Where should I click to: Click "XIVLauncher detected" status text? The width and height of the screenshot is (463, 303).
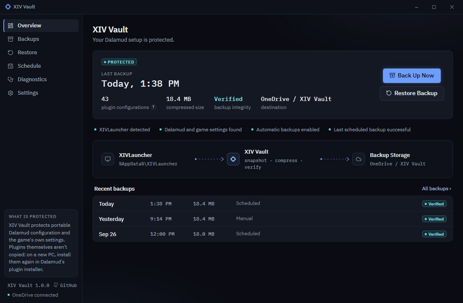pyautogui.click(x=124, y=130)
